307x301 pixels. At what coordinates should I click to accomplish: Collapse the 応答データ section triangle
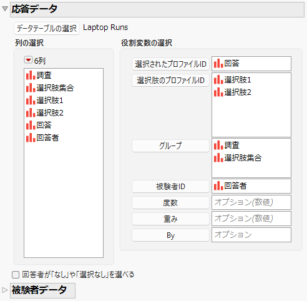coord(5,9)
